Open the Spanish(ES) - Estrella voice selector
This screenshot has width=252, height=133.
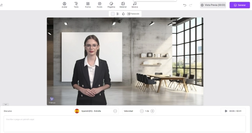point(96,111)
